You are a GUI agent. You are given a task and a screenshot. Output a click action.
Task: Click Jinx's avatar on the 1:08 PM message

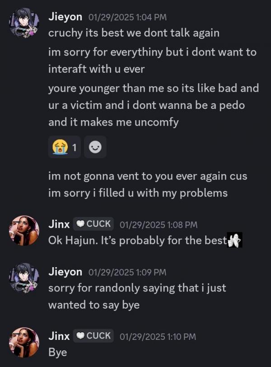point(24,231)
